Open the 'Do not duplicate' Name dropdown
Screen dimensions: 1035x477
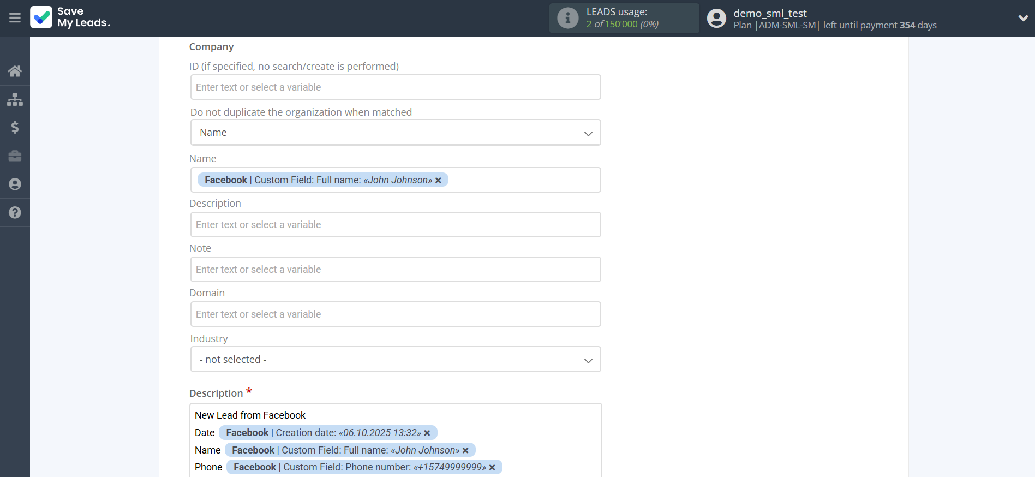pos(396,133)
